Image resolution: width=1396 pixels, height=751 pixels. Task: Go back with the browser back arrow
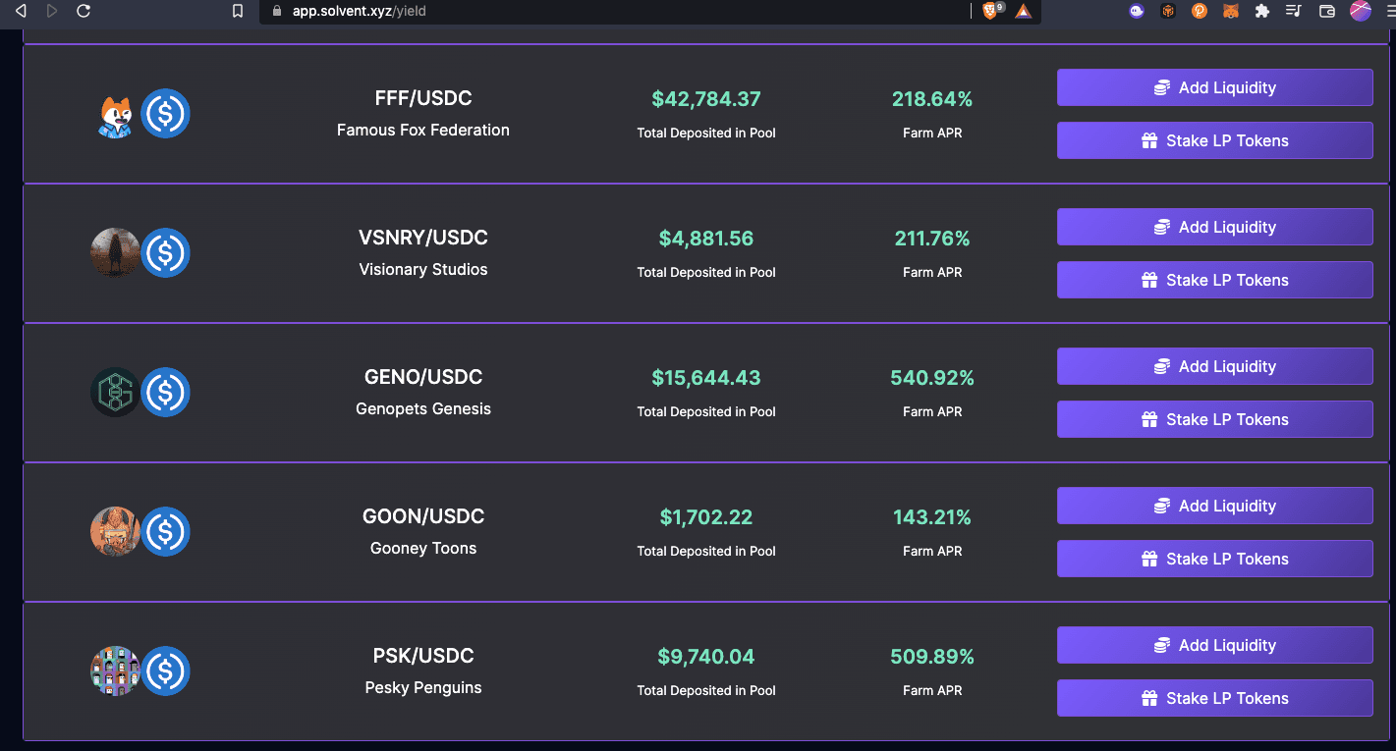20,11
